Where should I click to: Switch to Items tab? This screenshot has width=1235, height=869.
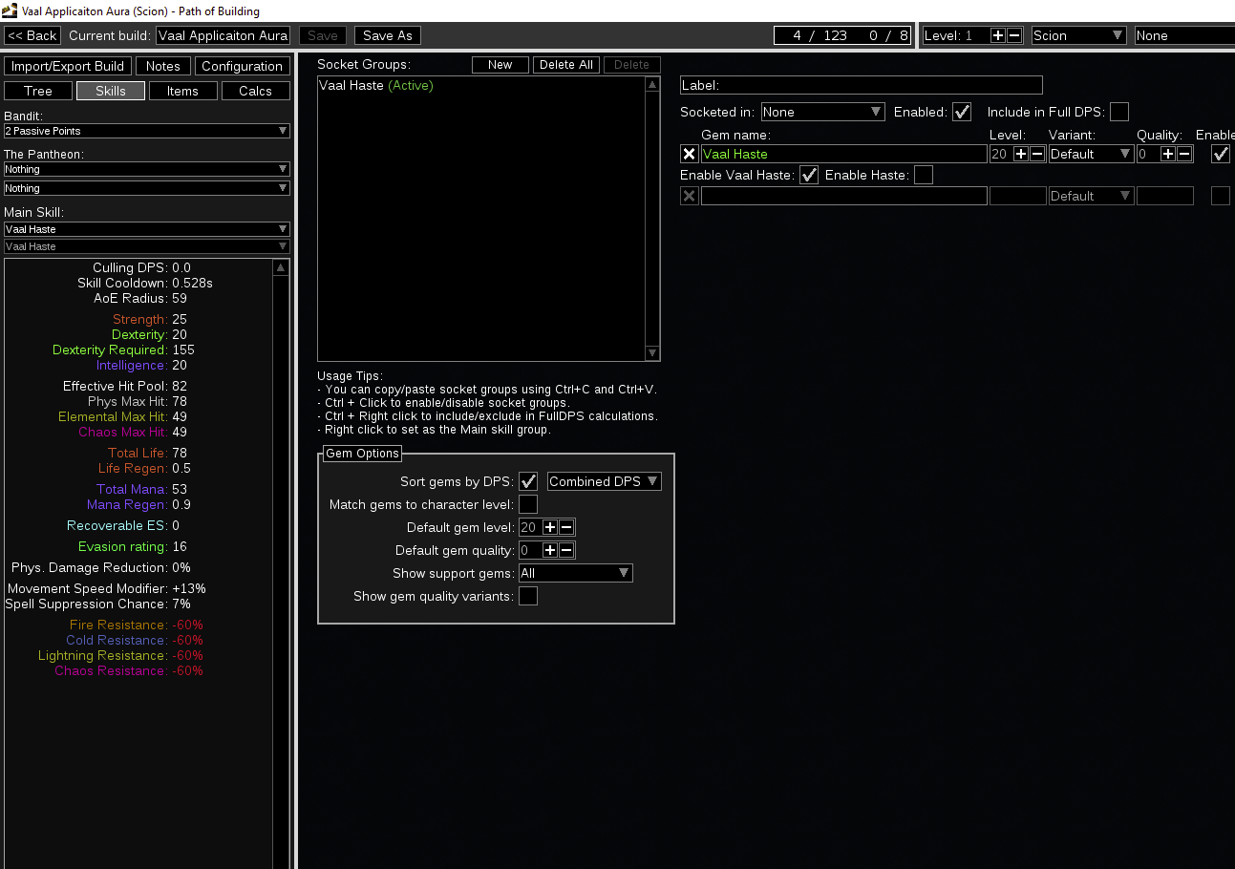[x=183, y=91]
